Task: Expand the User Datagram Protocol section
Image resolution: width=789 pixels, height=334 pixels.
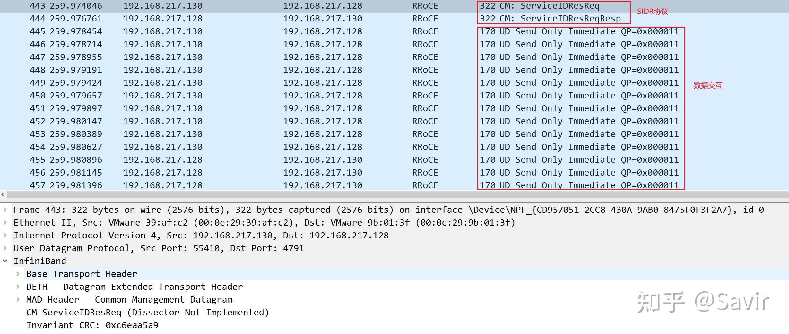Action: [x=5, y=248]
